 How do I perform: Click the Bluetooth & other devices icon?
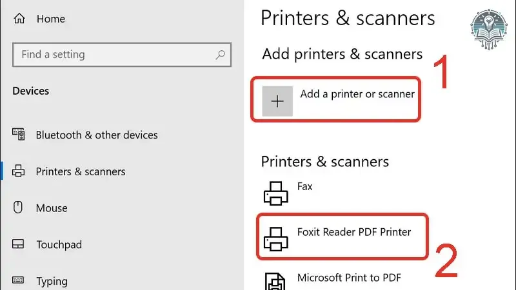click(19, 134)
